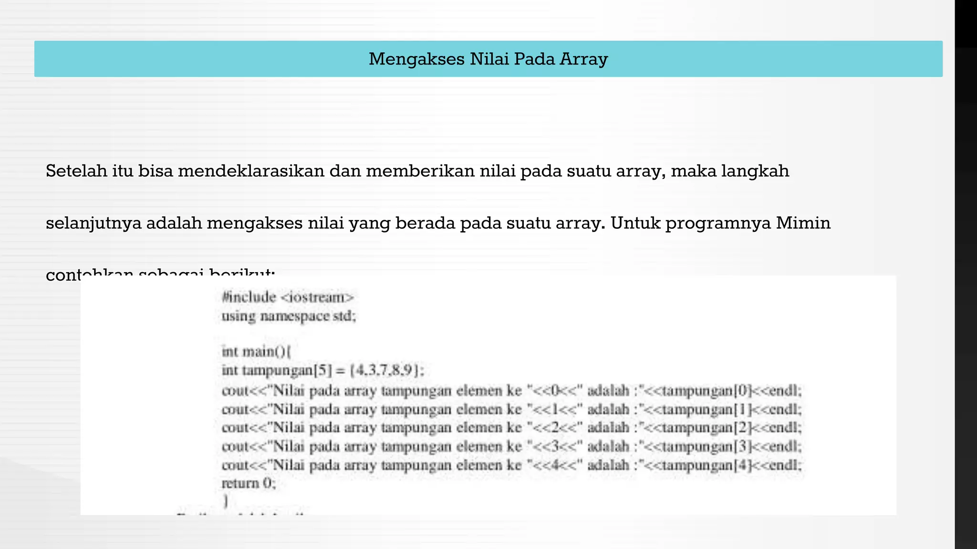
Task: Click the line starting 'selanjutnya adalah mengakses nilai'
Action: click(x=438, y=223)
